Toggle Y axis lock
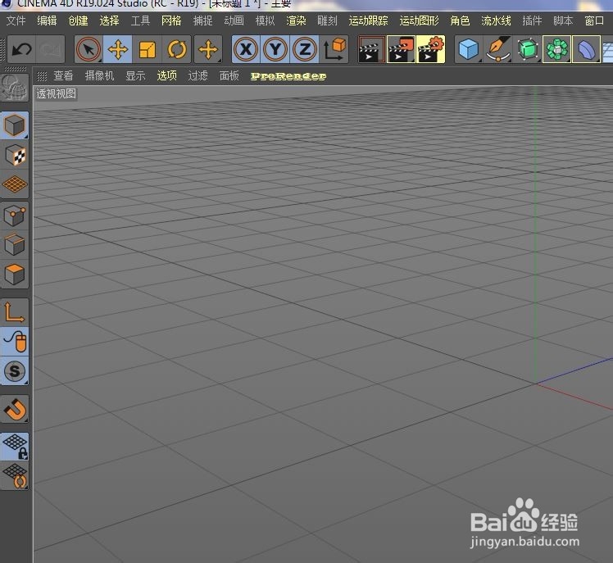613x563 pixels. (x=275, y=49)
